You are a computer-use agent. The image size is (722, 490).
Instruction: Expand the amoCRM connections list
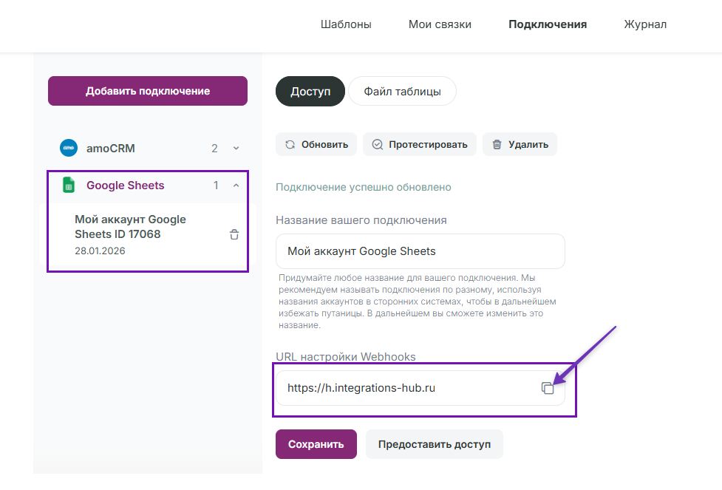236,149
